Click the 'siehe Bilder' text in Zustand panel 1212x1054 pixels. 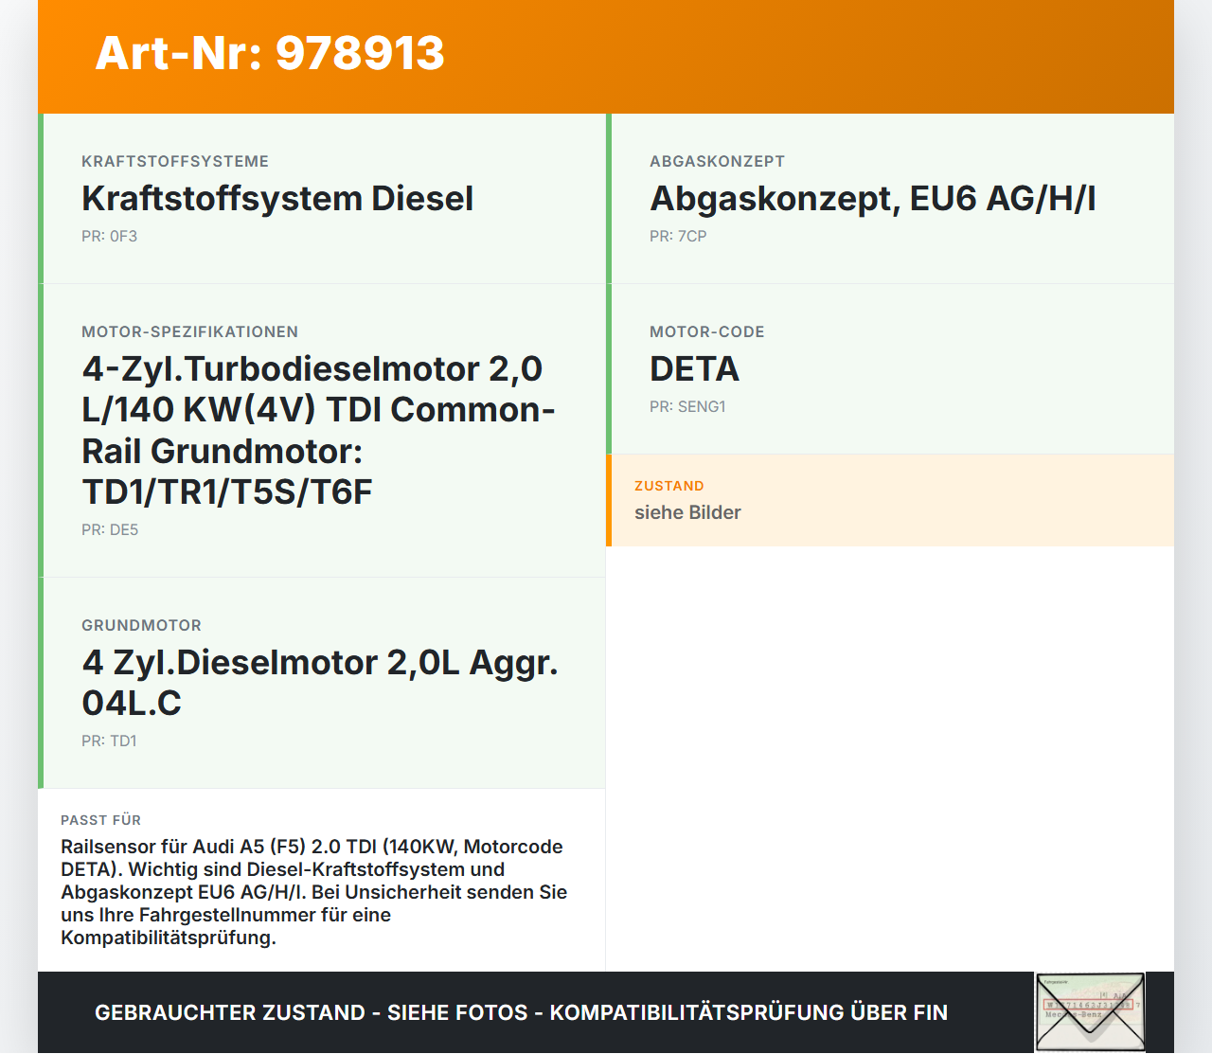[x=687, y=512]
